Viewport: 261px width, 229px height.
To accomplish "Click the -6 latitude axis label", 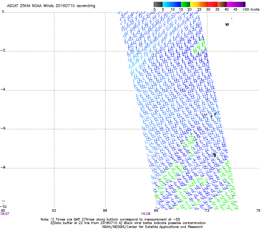I will 3,128.
